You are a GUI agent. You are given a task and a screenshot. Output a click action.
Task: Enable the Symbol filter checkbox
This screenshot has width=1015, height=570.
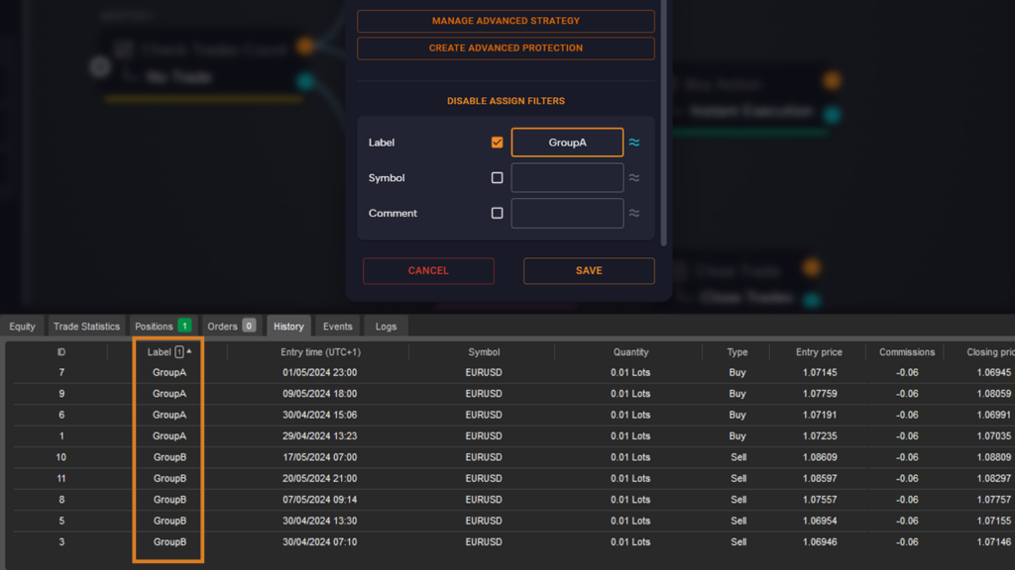pyautogui.click(x=497, y=177)
